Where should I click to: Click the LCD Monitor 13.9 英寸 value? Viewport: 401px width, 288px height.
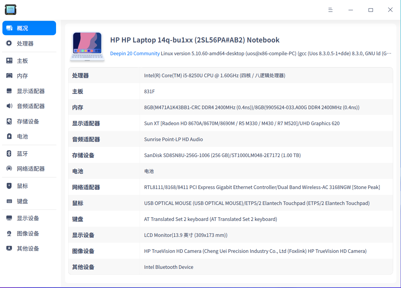[186, 235]
